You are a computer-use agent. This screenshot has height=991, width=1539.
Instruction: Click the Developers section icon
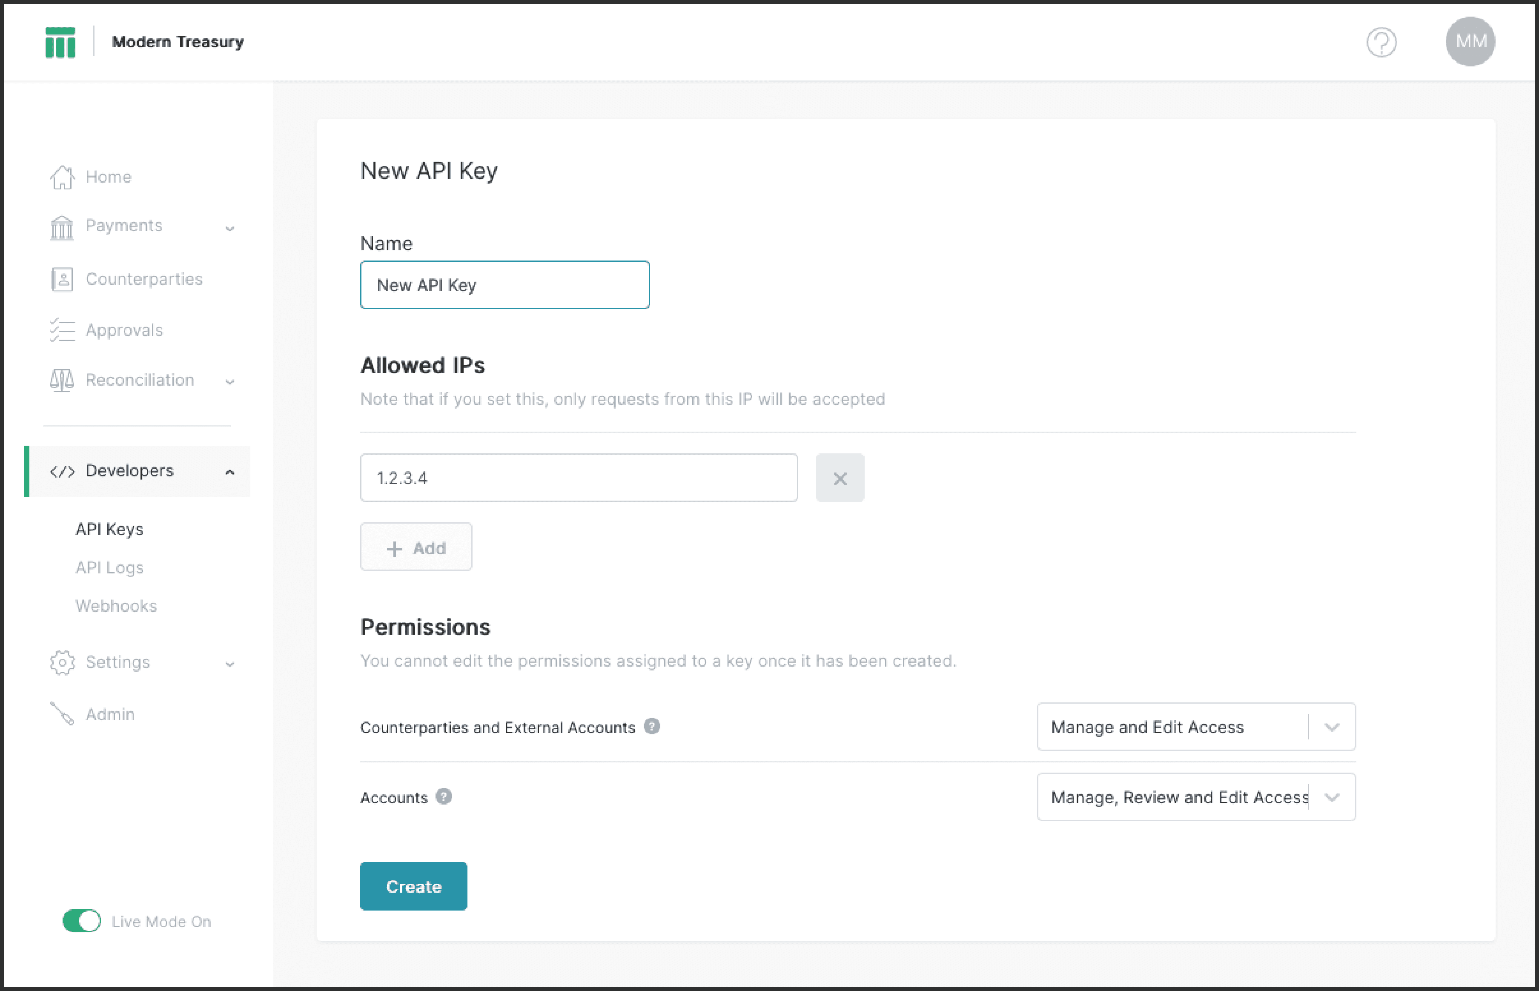point(60,470)
